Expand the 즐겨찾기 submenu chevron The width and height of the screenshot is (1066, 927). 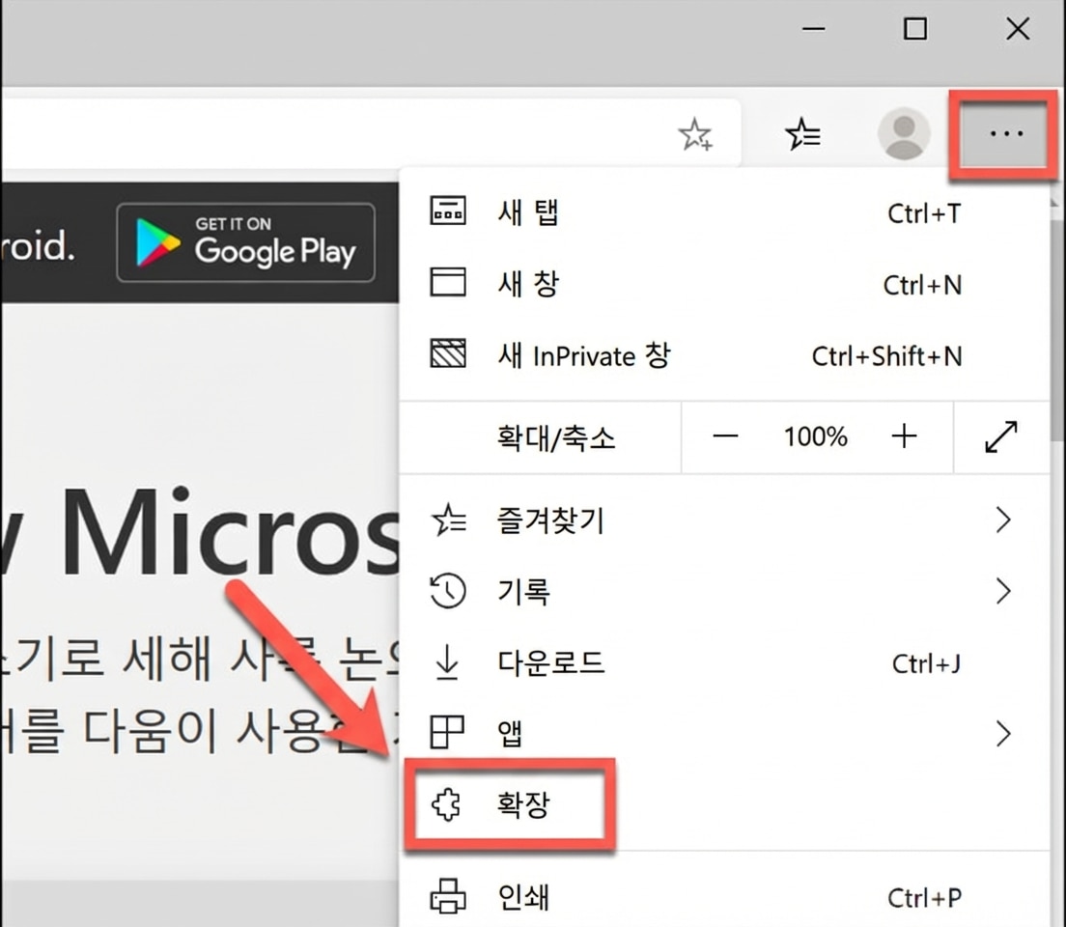click(x=1003, y=521)
